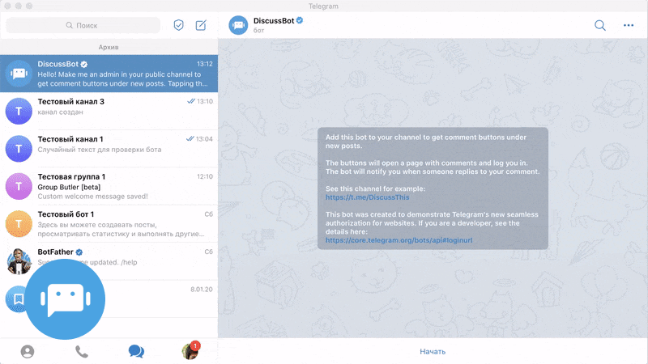
Task: Open the three-dots more options menu
Action: tap(629, 26)
